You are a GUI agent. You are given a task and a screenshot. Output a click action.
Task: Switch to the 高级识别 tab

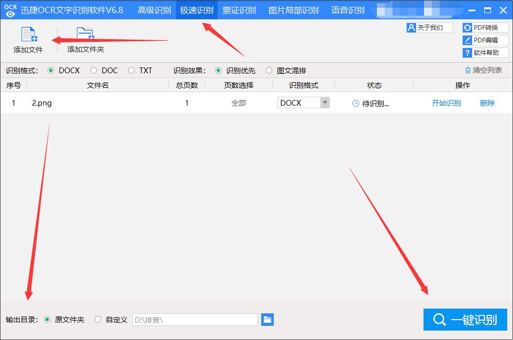pos(154,10)
